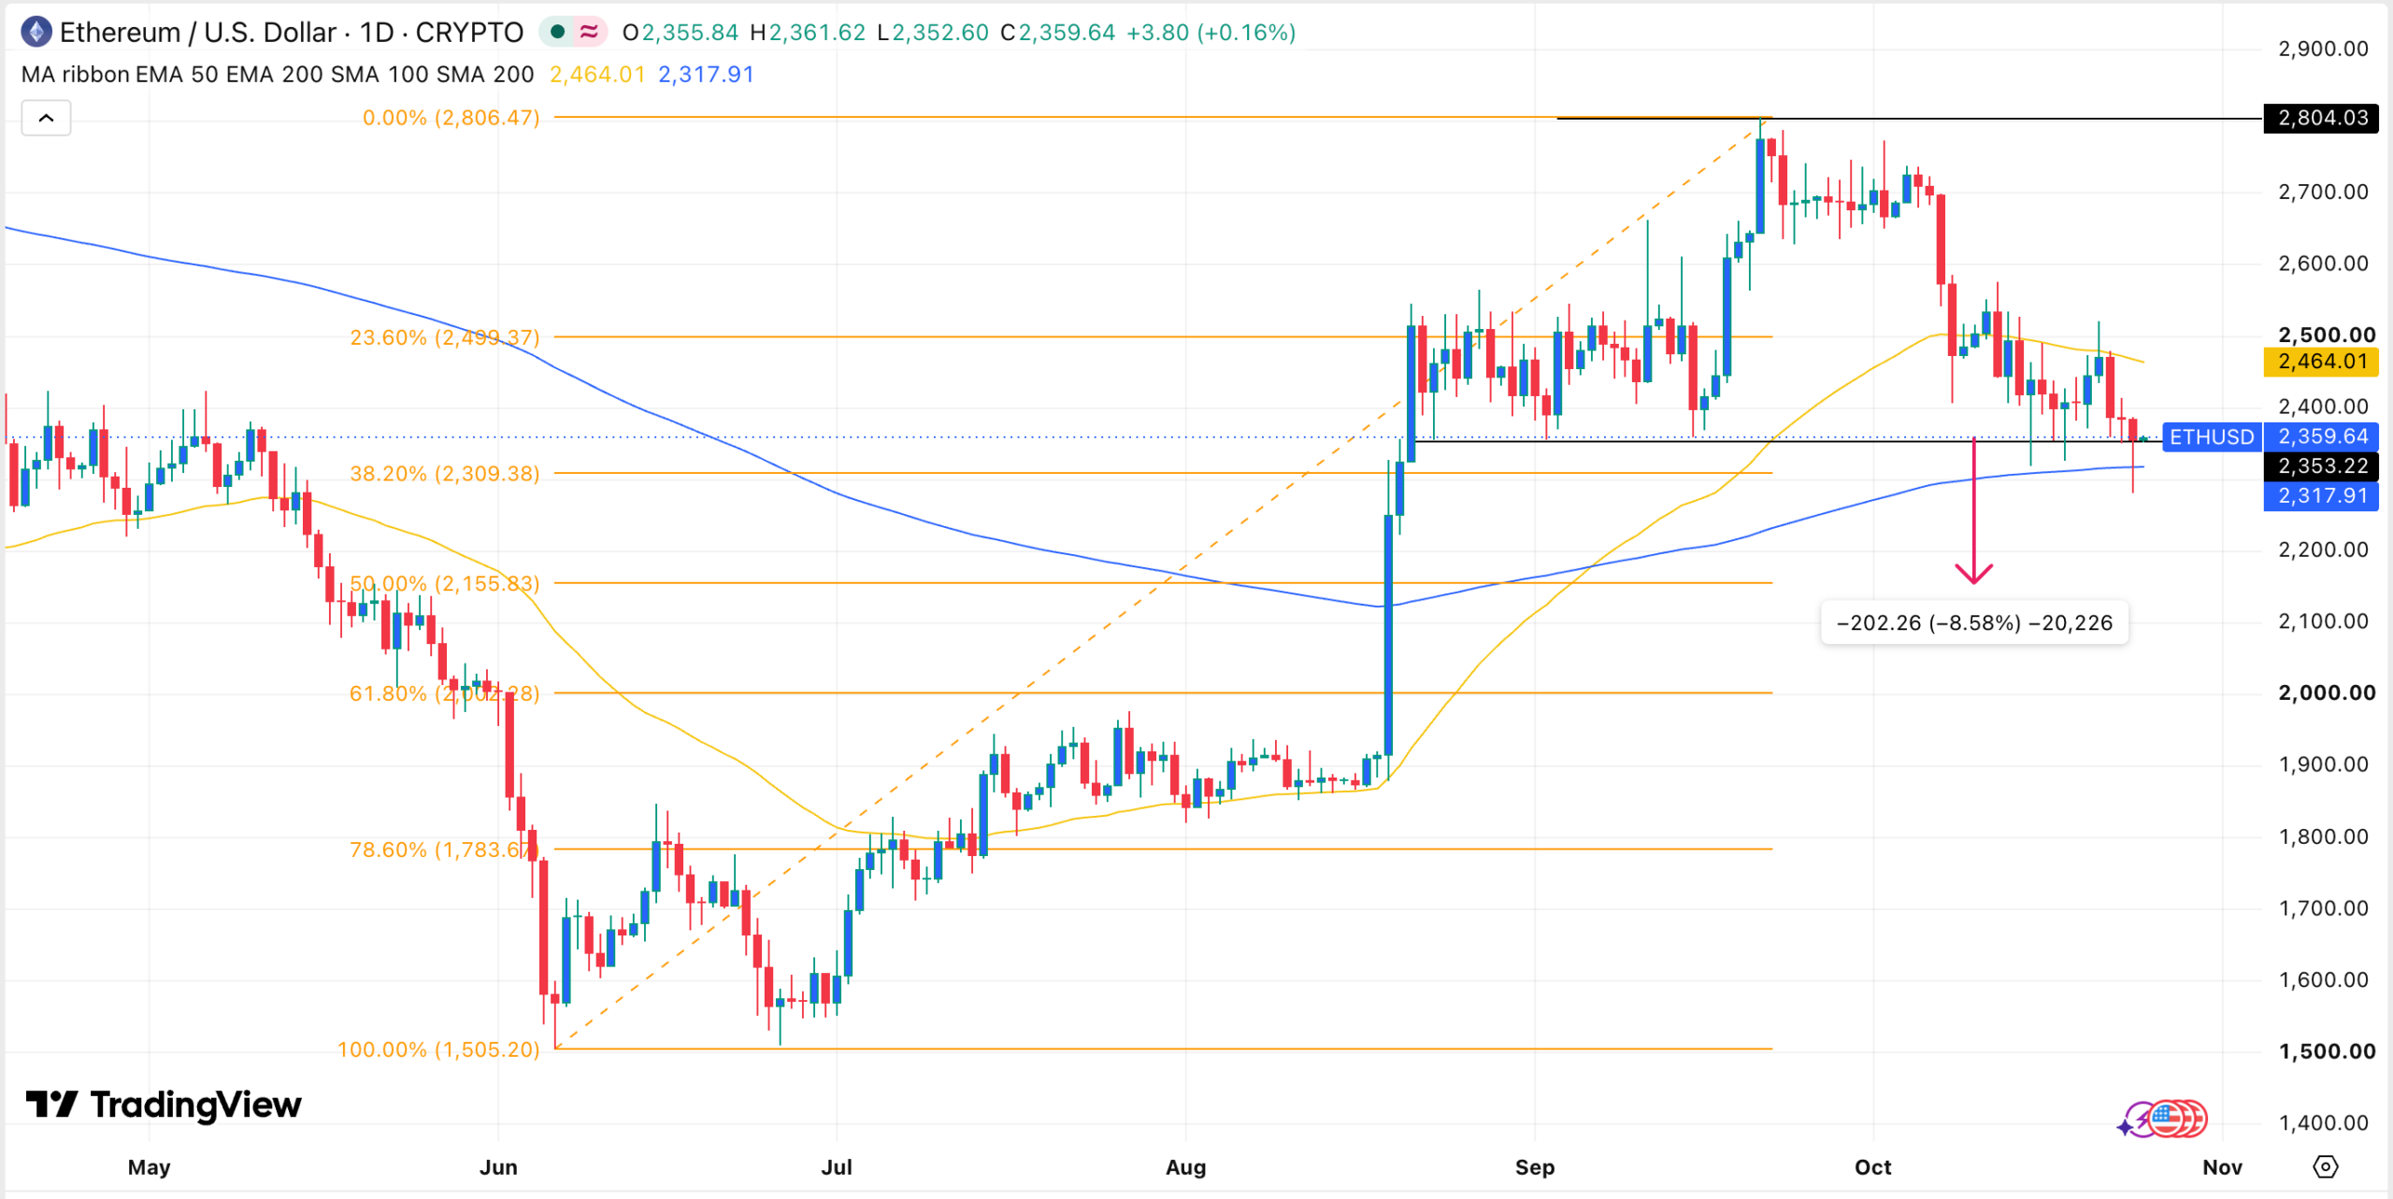Open the front US flag economic event
Image resolution: width=2393 pixels, height=1199 pixels.
pos(2167,1119)
